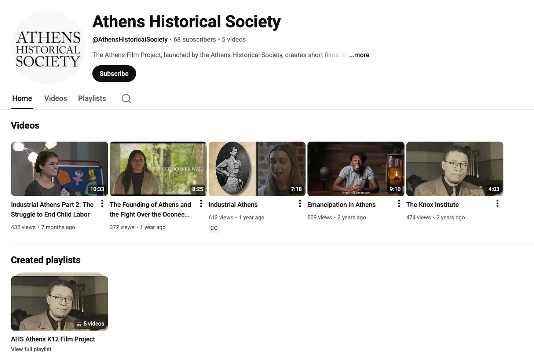
Task: Open three-dot menu for The Knox Institute
Action: click(497, 204)
